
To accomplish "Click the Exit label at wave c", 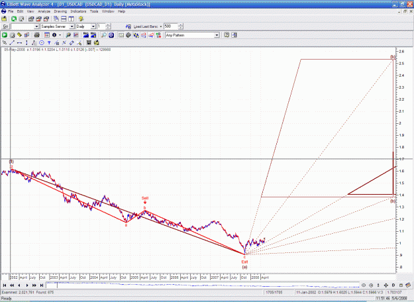I will point(244,262).
